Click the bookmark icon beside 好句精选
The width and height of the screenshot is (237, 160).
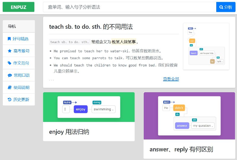9,39
